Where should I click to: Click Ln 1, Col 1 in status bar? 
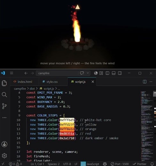tap(37, 164)
